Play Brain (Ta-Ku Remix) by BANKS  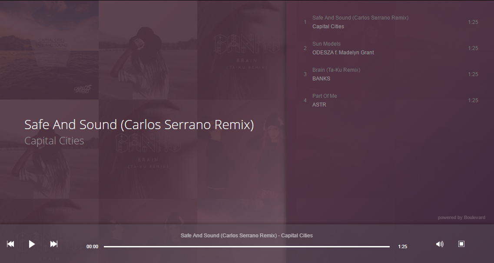(391, 74)
